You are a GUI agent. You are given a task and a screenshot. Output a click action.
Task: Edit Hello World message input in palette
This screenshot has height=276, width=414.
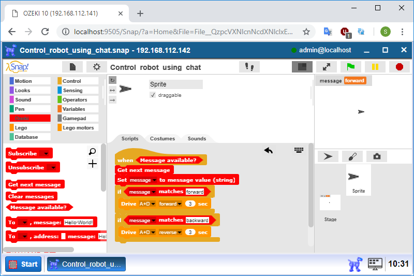click(79, 222)
